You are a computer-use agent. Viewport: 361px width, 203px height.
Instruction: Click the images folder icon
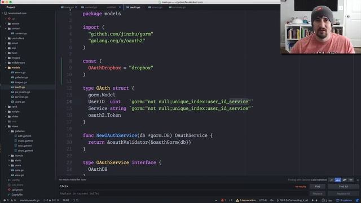tap(9, 58)
